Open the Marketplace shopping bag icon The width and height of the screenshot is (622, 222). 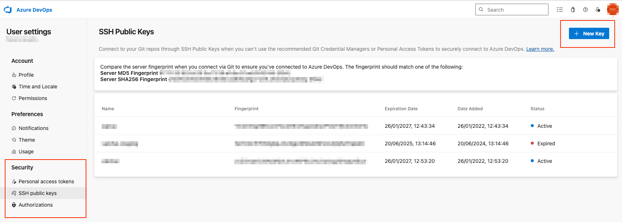pos(573,10)
